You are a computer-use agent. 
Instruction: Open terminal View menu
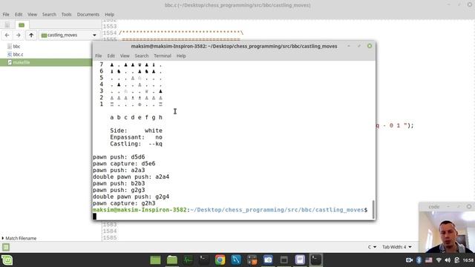125,56
